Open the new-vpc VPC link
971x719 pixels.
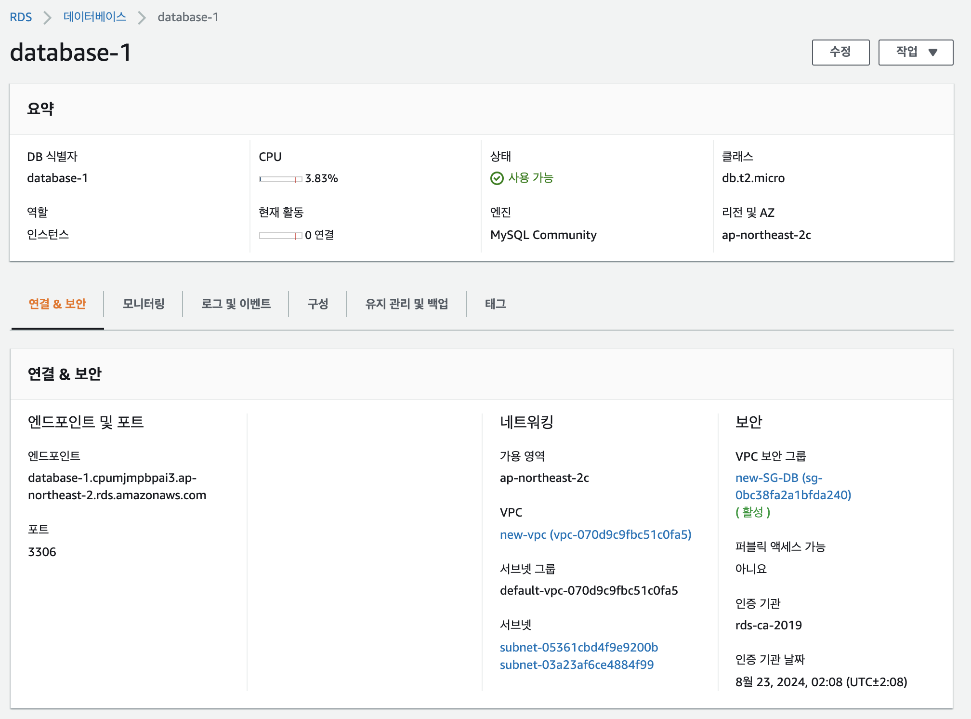point(595,534)
